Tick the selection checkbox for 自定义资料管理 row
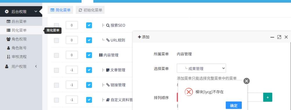Screen dimensions: 291x110 click(56, 100)
